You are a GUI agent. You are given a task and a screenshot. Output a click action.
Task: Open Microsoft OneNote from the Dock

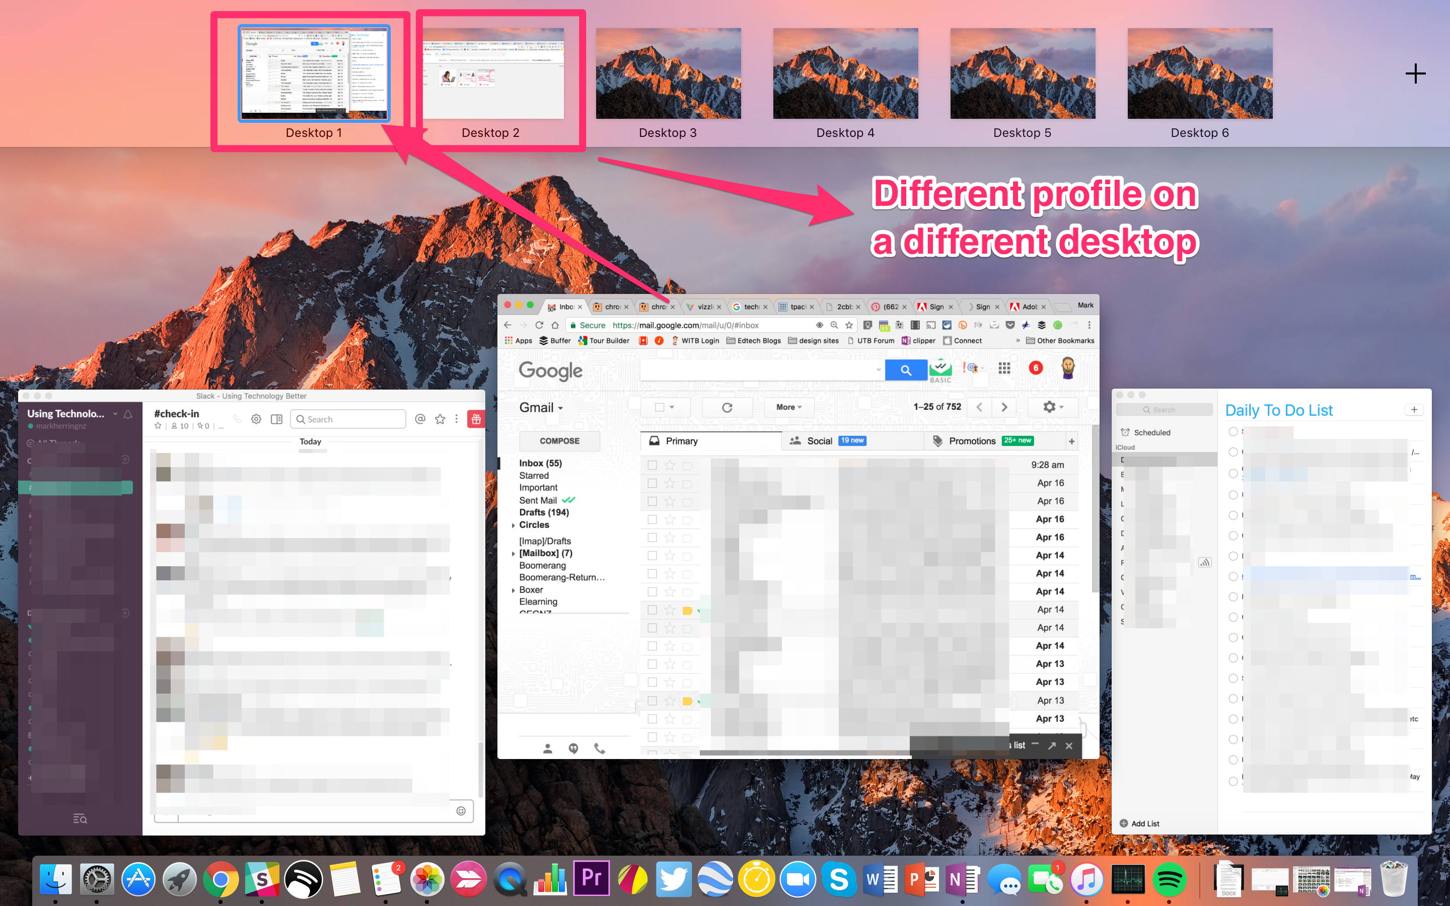point(962,880)
